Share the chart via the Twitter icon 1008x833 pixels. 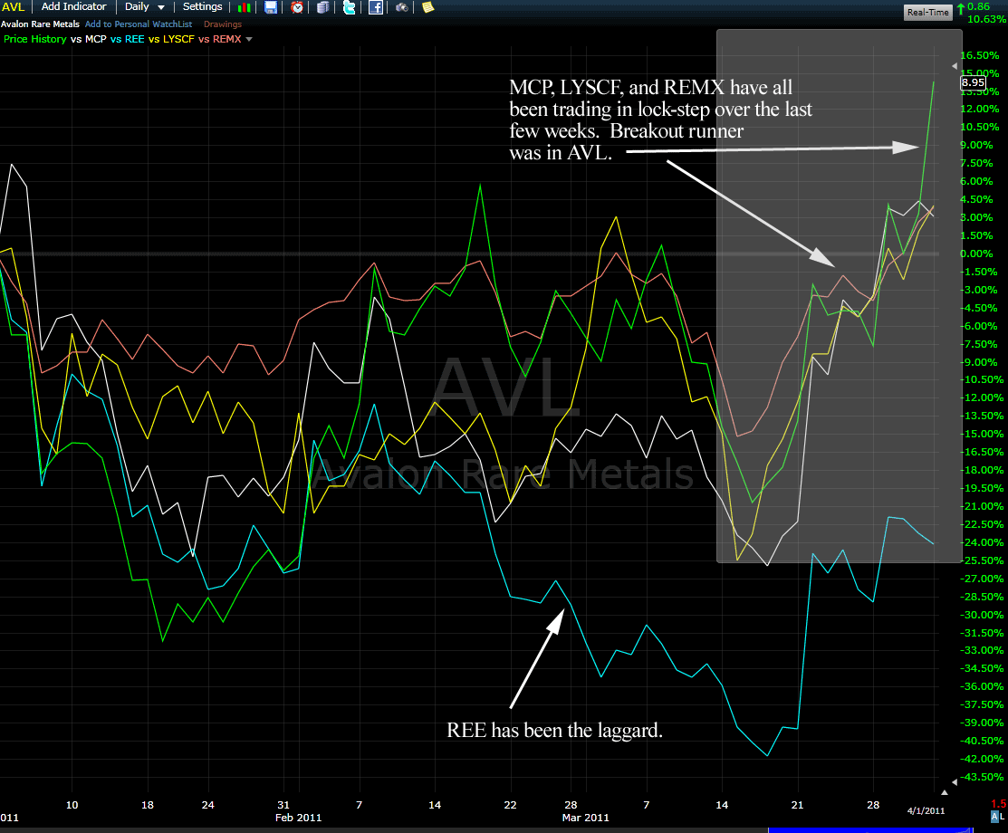[x=349, y=8]
